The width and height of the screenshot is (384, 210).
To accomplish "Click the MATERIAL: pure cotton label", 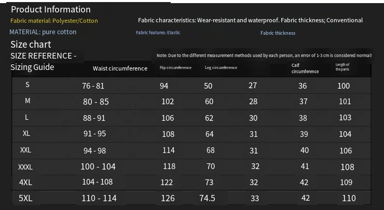I will pos(43,32).
